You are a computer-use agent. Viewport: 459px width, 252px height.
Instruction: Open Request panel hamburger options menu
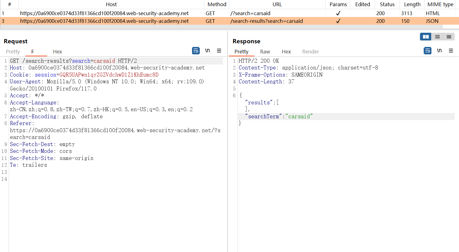click(x=219, y=51)
